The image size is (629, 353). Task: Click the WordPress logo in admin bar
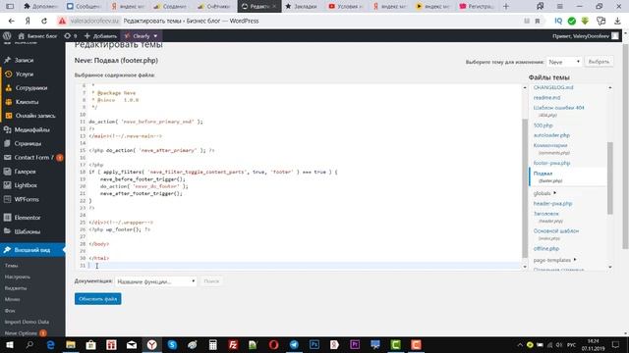[7, 36]
